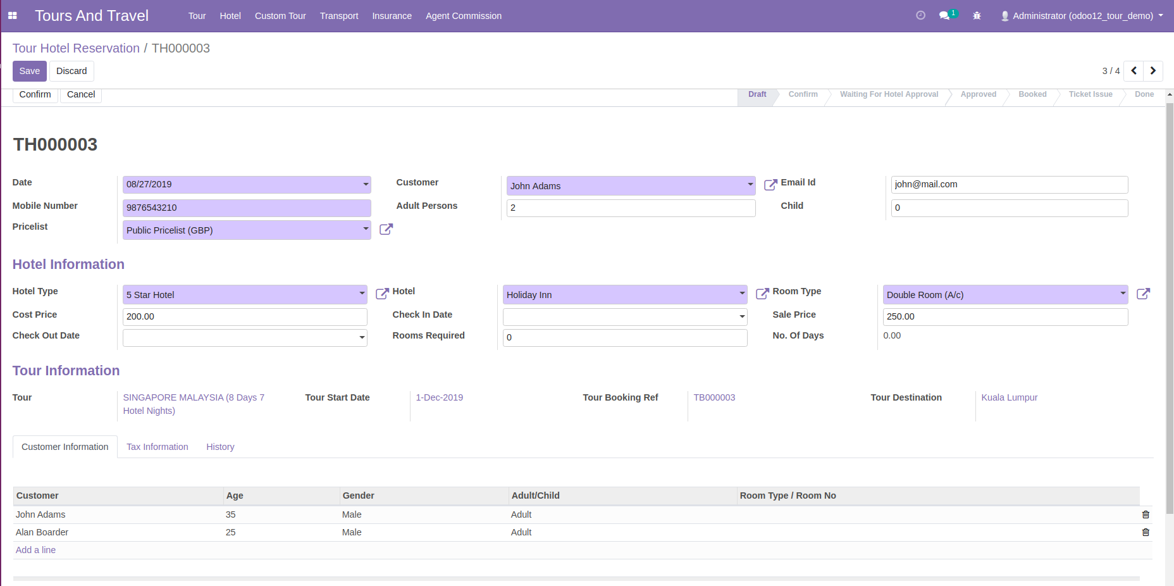This screenshot has width=1174, height=586.
Task: Open Kuala Lumpur destination link
Action: [x=1010, y=397]
